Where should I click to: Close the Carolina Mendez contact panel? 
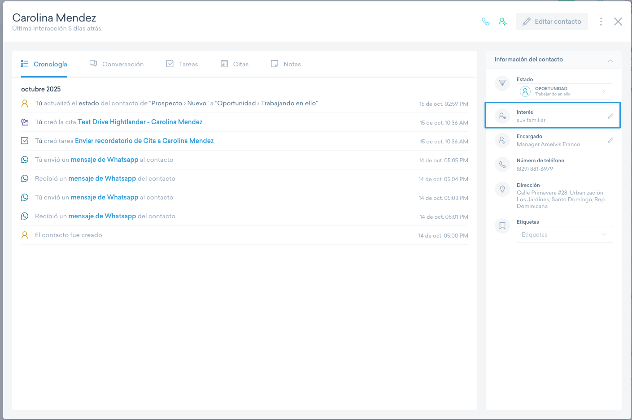pyautogui.click(x=618, y=22)
